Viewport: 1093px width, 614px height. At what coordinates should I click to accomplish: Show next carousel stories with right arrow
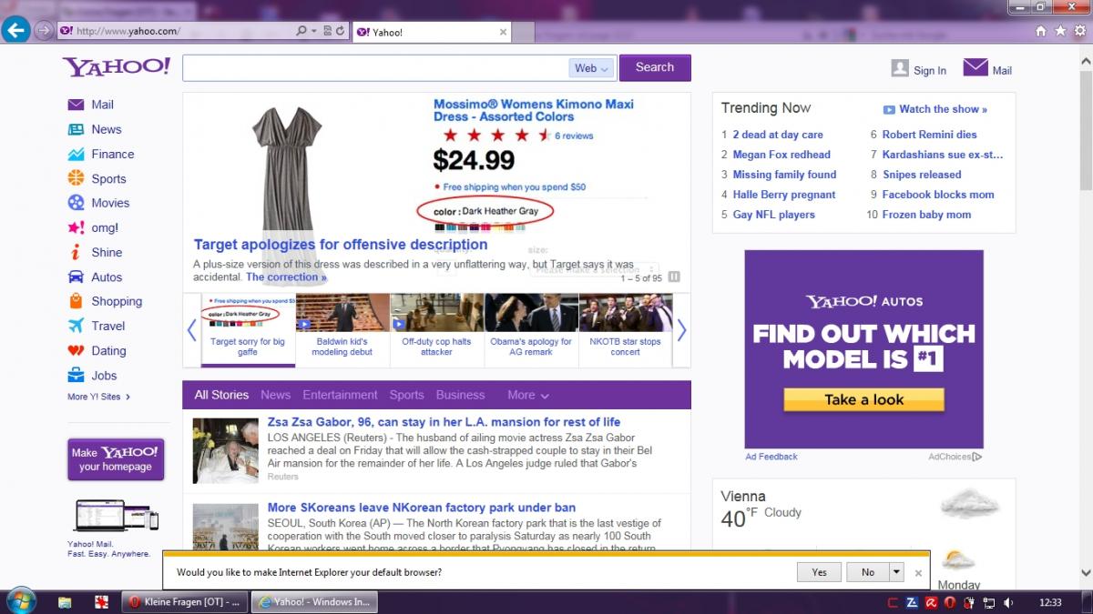click(681, 329)
